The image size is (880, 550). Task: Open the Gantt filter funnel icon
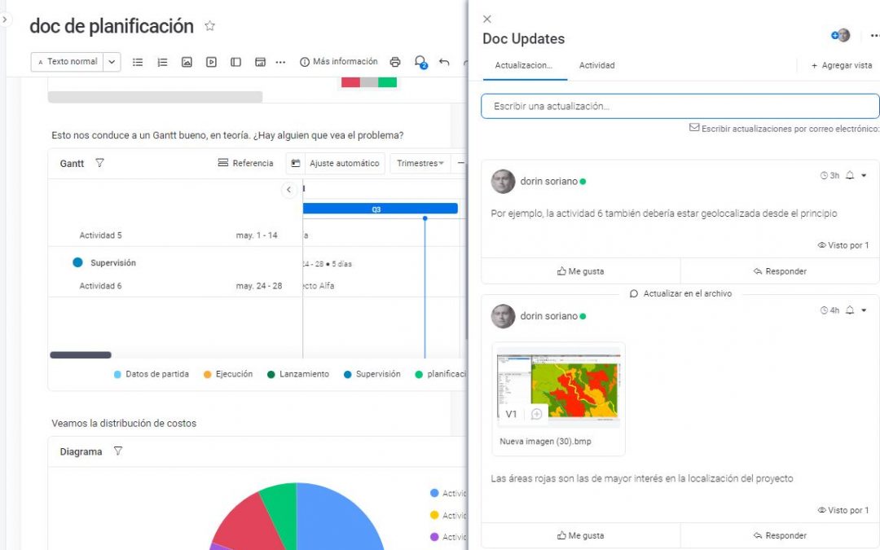(99, 163)
